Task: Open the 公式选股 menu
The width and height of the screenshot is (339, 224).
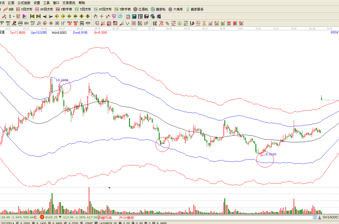Action: (x=24, y=3)
